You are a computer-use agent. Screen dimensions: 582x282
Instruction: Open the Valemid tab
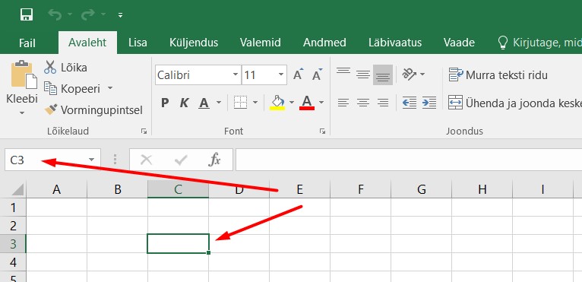click(x=260, y=43)
